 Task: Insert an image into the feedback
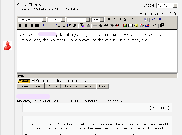[x=125, y=25]
